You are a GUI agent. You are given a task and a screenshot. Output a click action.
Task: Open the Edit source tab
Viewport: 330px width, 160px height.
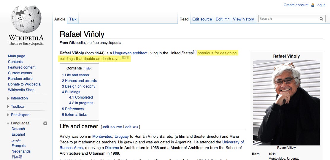coord(202,19)
